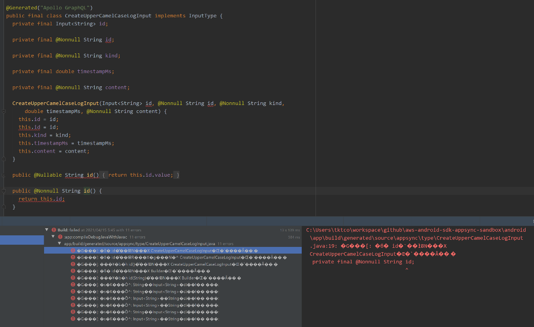This screenshot has height=327, width=534.
Task: Select the ':app:compileDebugJavaWithJavac 11 errors' row
Action: tap(173, 237)
